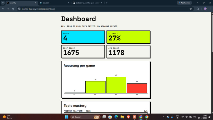Screen dimensions: 213x120
Task: Open the notifications bell icon
Action: tap(210, 117)
